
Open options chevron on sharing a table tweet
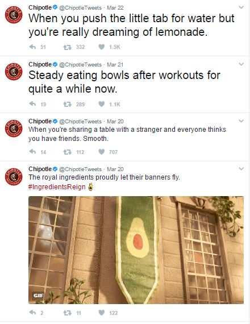241,121
